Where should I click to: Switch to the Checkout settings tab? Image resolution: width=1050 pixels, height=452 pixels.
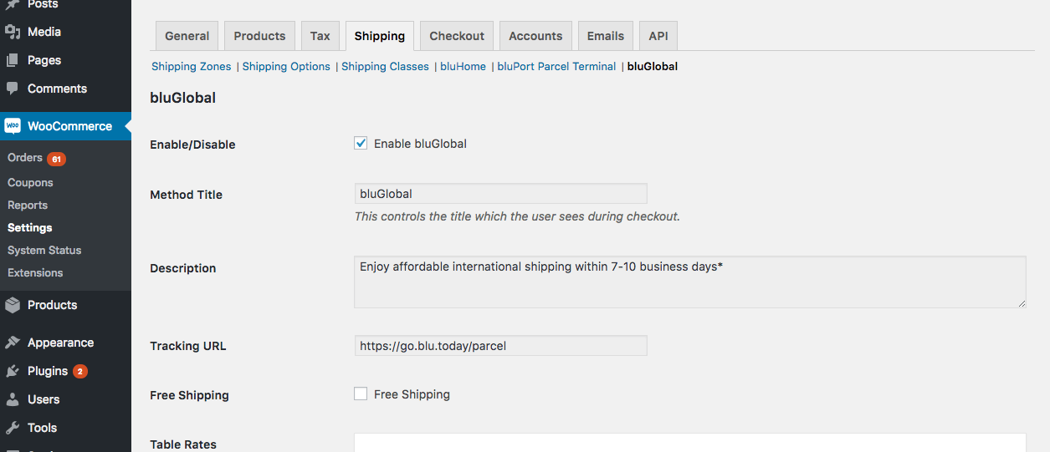click(457, 36)
